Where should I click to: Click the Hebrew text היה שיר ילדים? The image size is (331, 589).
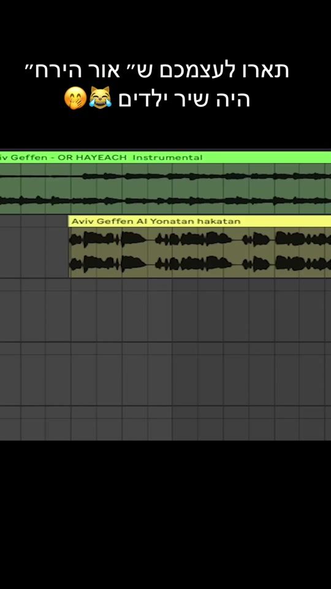(185, 99)
